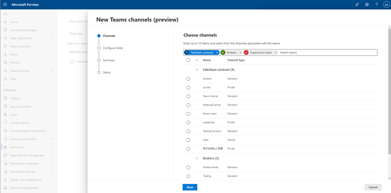Open the Overview tab behind the panel
The width and height of the screenshot is (391, 193).
coord(76,34)
